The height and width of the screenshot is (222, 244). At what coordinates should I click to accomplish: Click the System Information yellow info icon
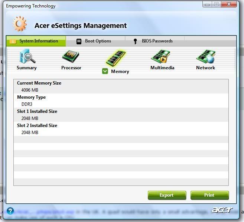pyautogui.click(x=13, y=41)
